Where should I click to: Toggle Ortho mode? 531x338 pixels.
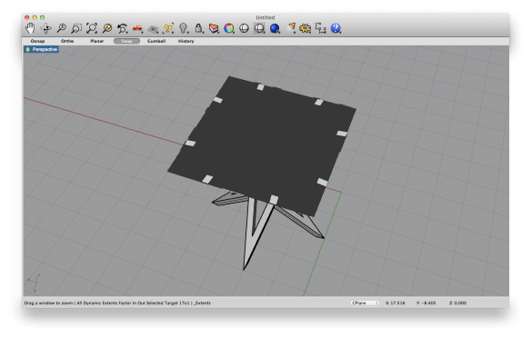point(67,41)
